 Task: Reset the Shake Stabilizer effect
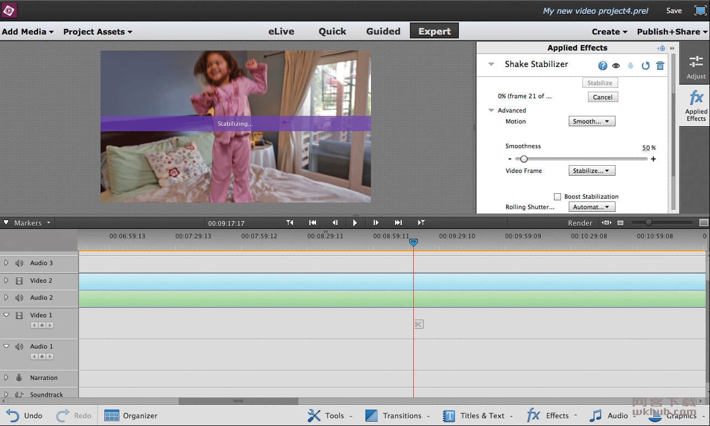(646, 65)
